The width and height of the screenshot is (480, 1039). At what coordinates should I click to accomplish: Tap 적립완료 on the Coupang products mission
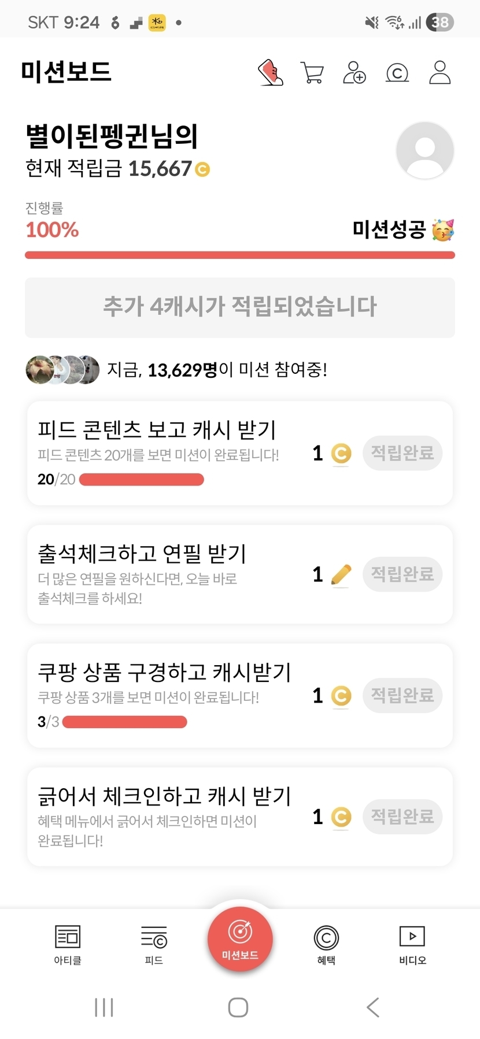coord(403,695)
